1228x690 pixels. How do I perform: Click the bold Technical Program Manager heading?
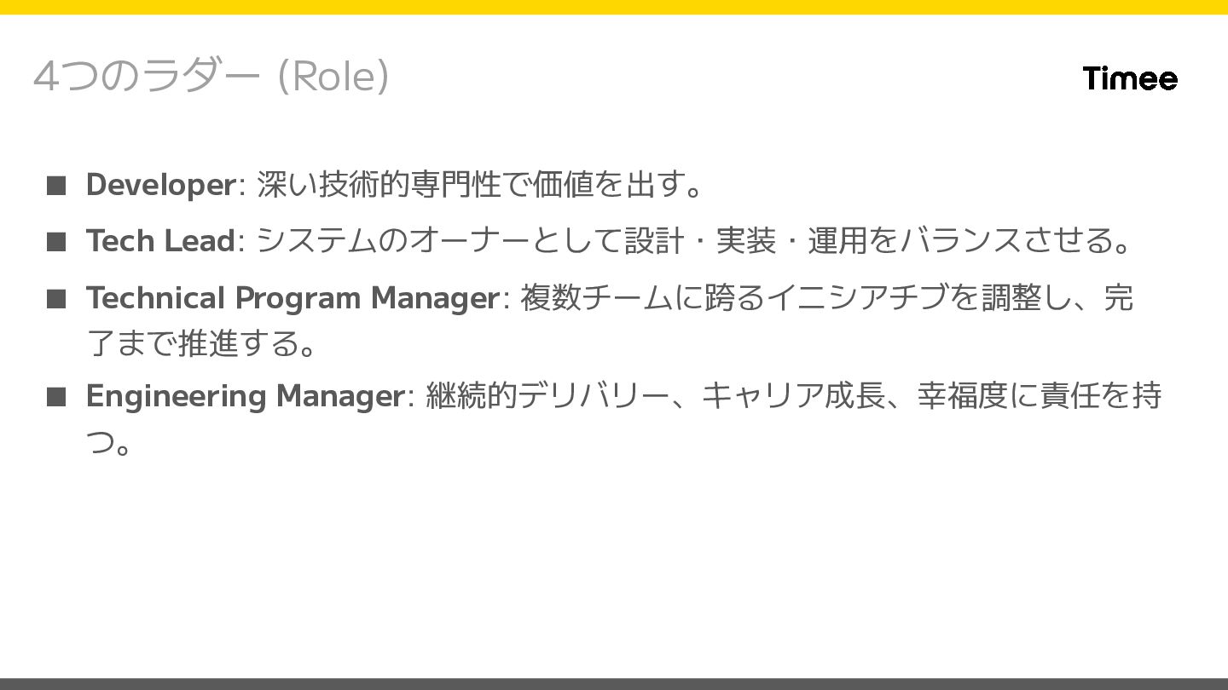(x=293, y=298)
